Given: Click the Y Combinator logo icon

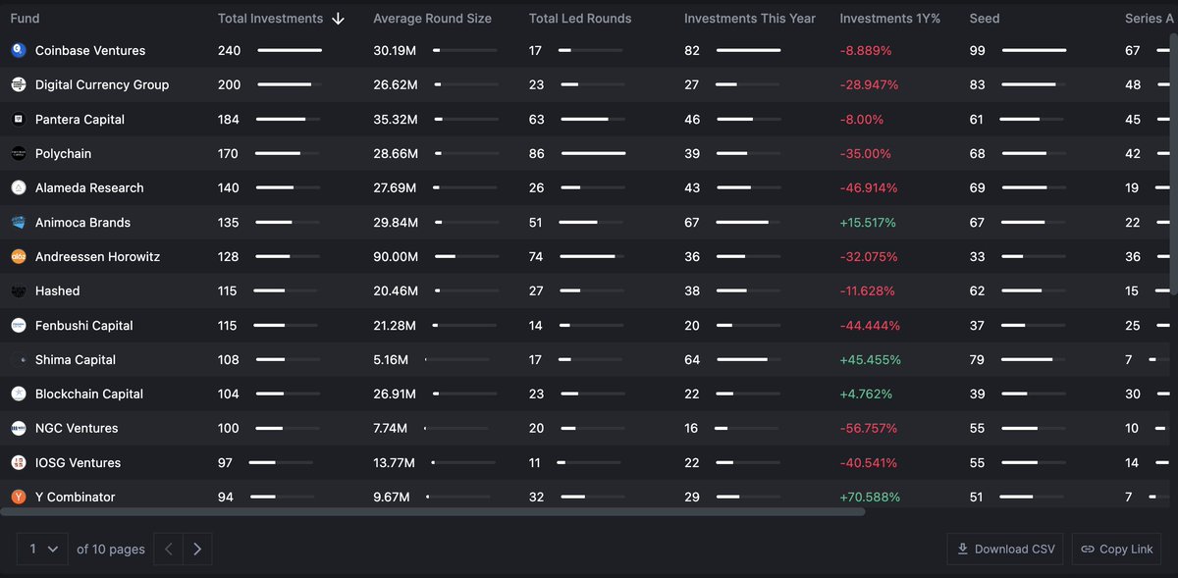Looking at the screenshot, I should point(19,497).
